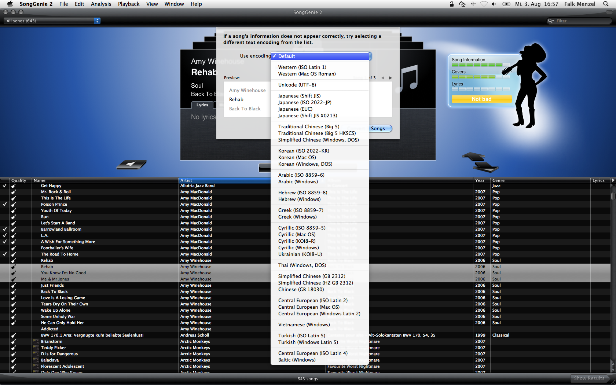The height and width of the screenshot is (385, 616).
Task: Click the Song Information quality meter
Action: click(x=481, y=65)
